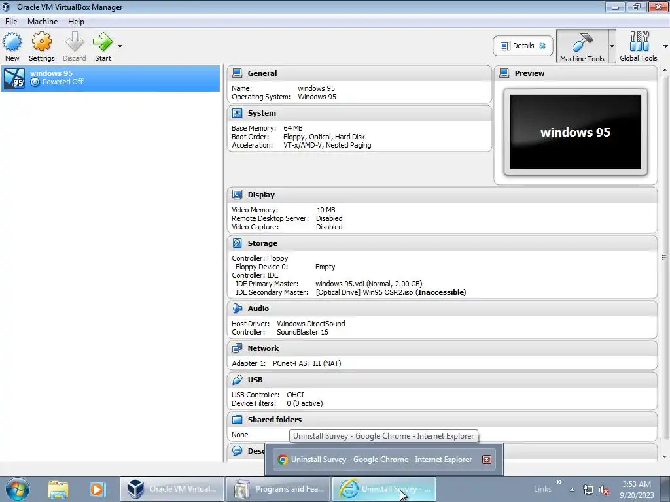Screen dimensions: 670x502
Task: Click the Shared folders section icon
Action: coord(237,420)
